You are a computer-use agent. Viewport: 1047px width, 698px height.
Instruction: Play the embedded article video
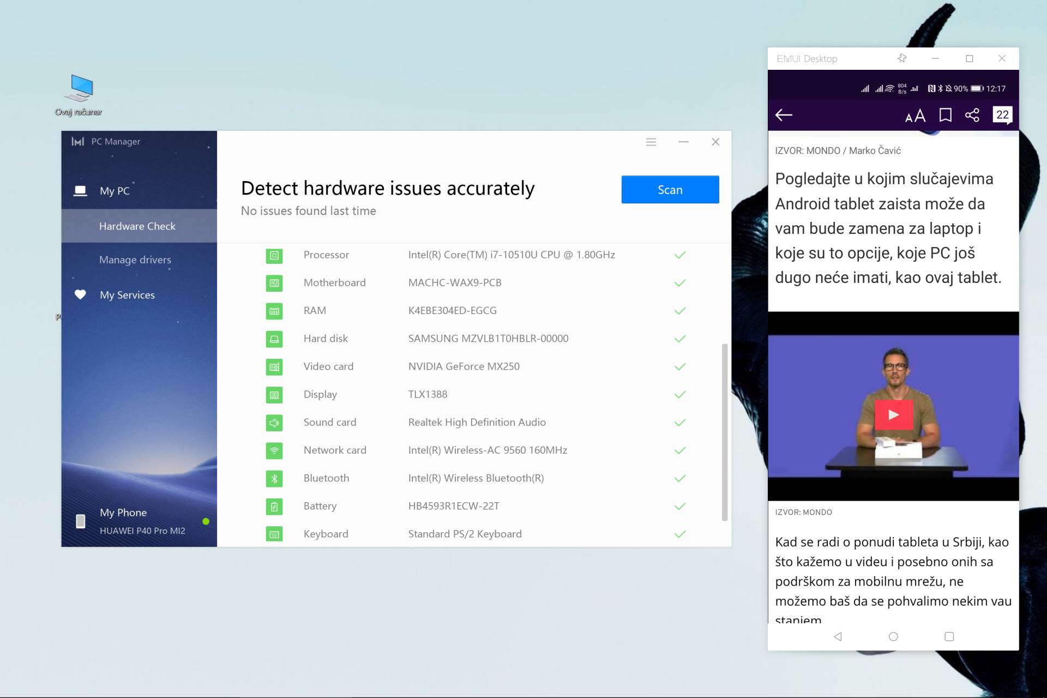[893, 415]
